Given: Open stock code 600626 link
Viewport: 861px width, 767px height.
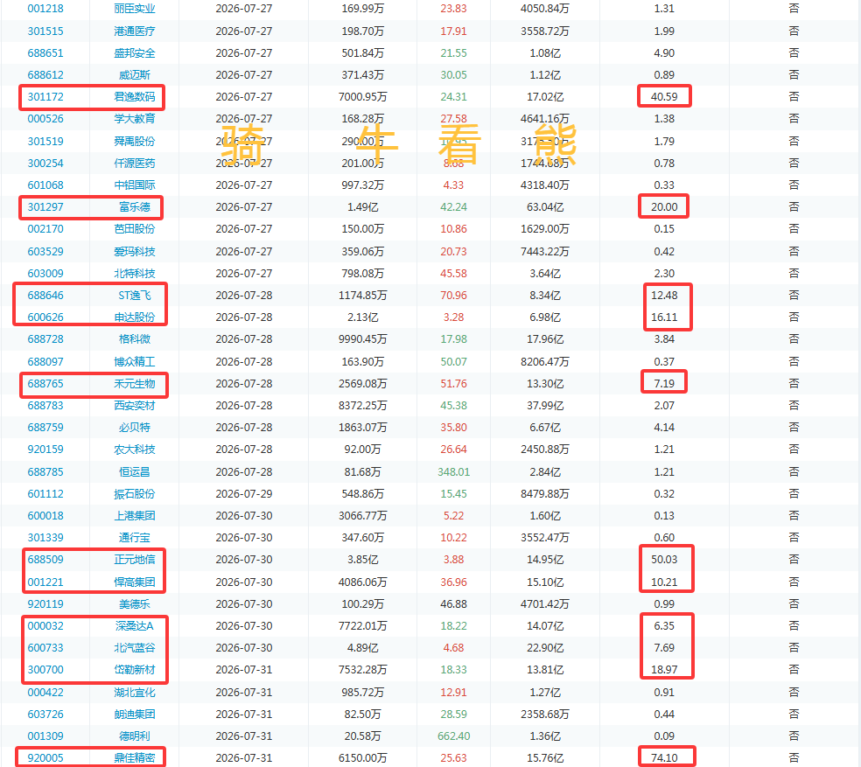Looking at the screenshot, I should tap(45, 317).
